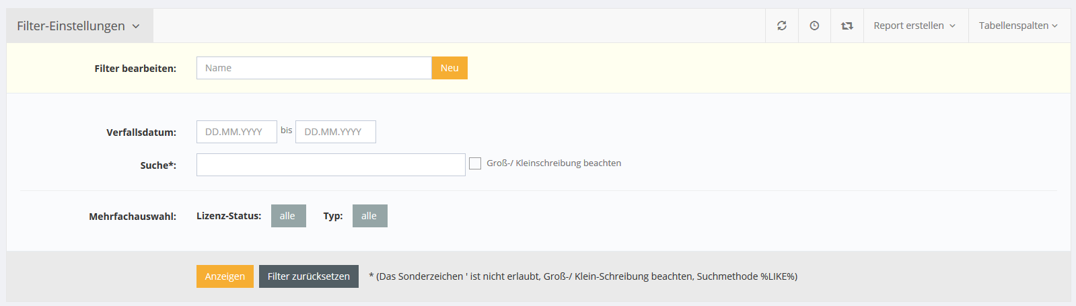Click the clock icon in the toolbar
The height and width of the screenshot is (306, 1076).
814,26
